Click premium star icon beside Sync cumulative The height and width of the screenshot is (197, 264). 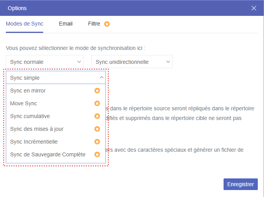click(x=97, y=116)
